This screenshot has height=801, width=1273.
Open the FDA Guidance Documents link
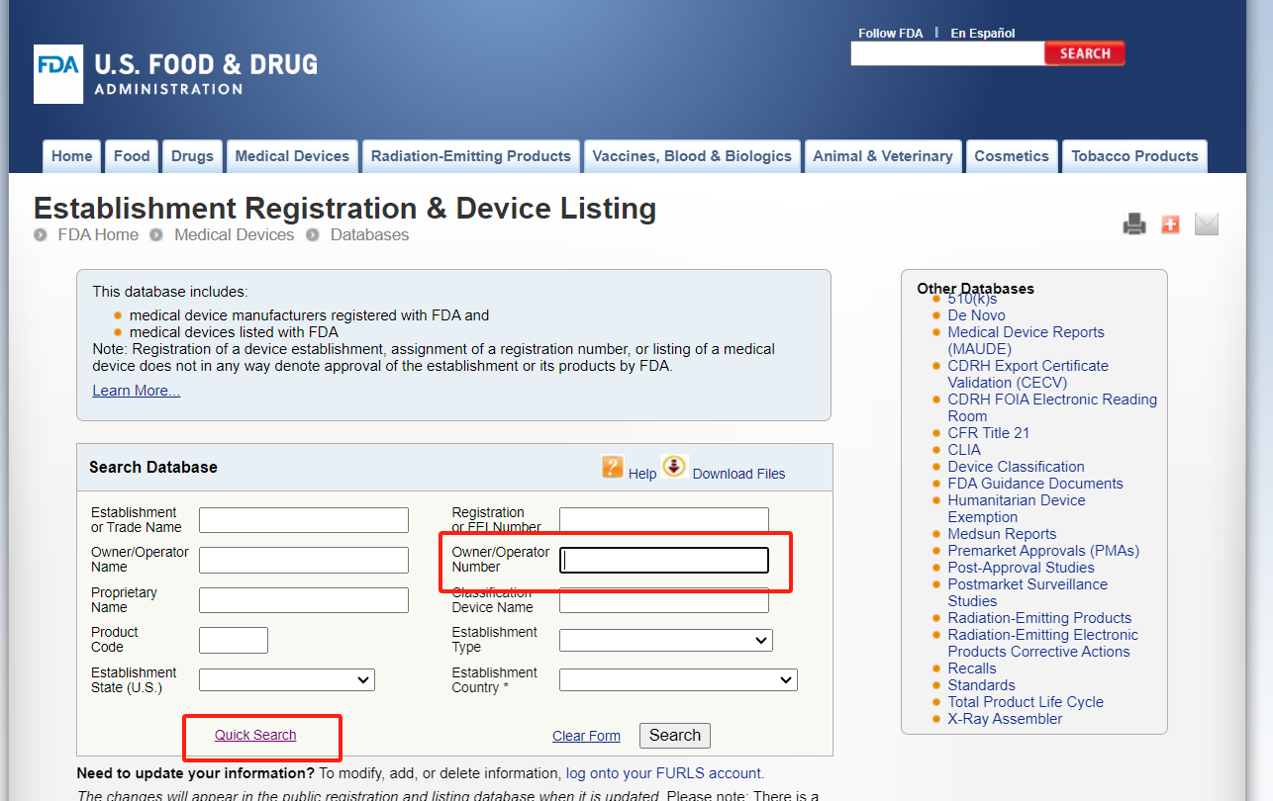(x=1035, y=484)
